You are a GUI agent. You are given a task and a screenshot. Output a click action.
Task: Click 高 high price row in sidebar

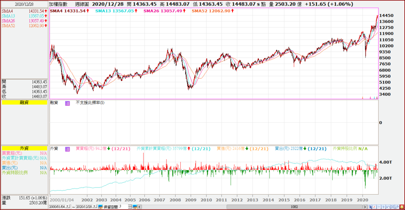click(24, 86)
